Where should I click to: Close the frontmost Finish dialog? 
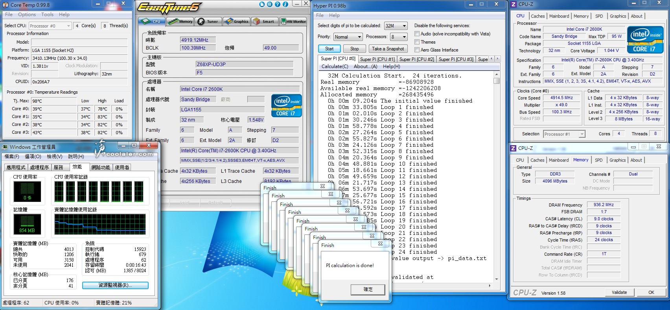click(x=380, y=244)
